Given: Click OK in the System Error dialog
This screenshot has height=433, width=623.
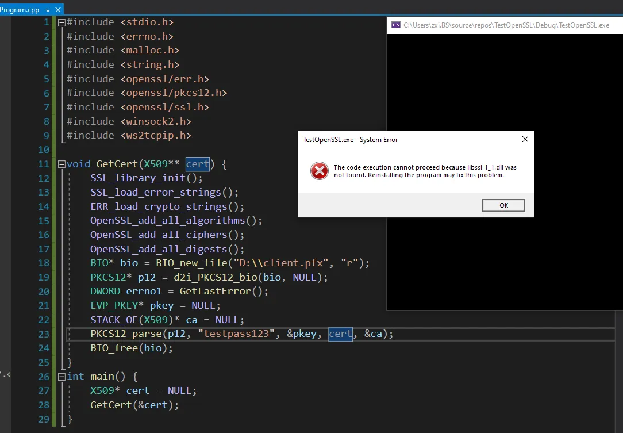Looking at the screenshot, I should 503,205.
